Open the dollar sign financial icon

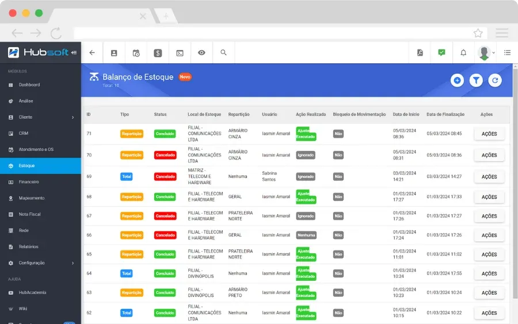click(x=158, y=53)
